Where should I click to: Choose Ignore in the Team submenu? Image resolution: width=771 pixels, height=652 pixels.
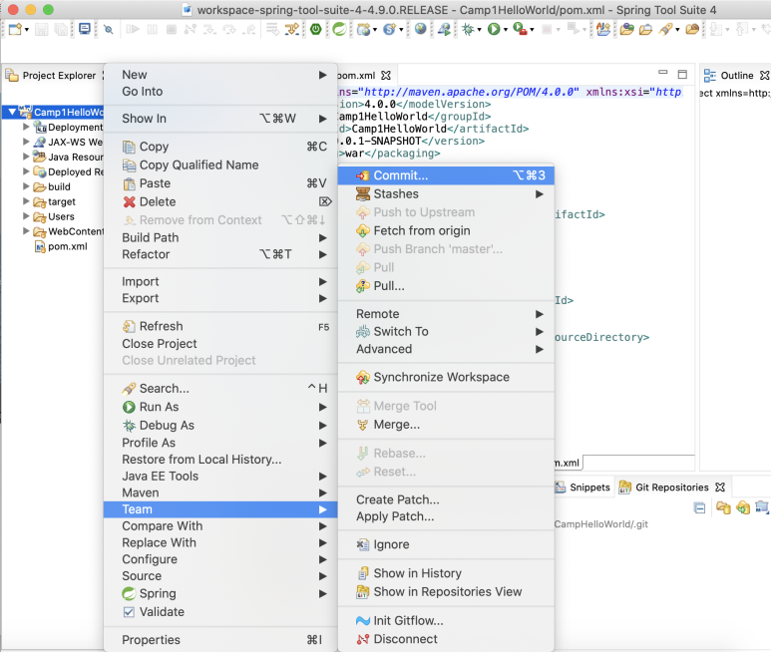(x=446, y=544)
